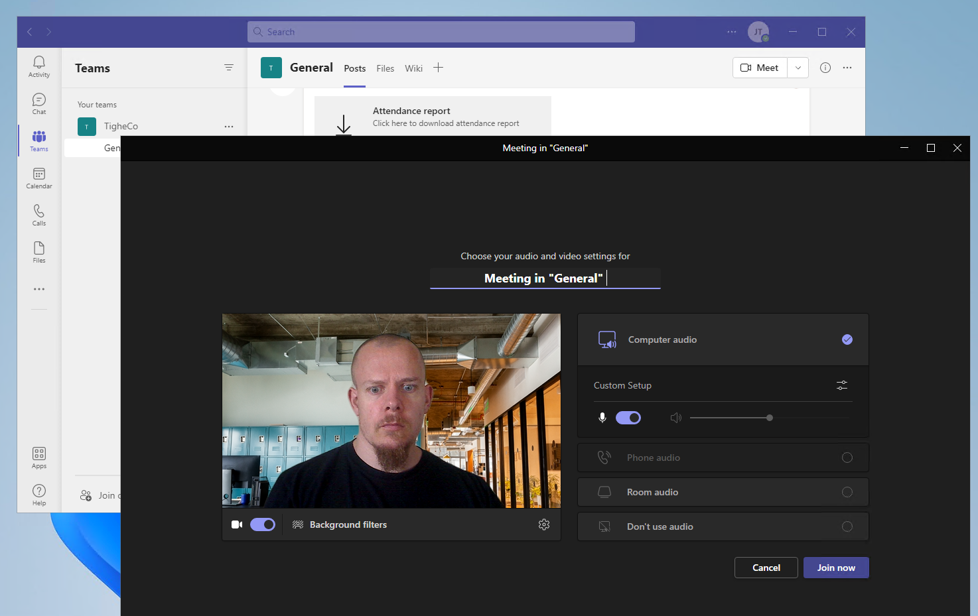Click the speaker volume slider
Viewport: 978px width, 616px height.
pyautogui.click(x=769, y=418)
